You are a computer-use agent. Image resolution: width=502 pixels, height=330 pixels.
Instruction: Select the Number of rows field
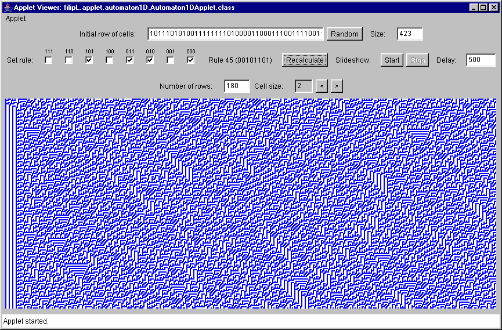[x=237, y=86]
